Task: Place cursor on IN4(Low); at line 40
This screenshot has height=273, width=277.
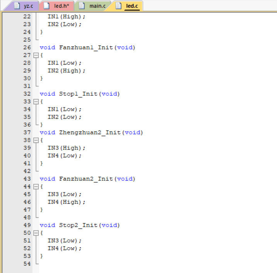Action: click(65, 156)
